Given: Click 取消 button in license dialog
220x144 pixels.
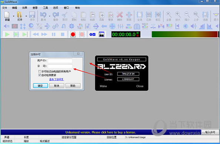Looking at the screenshot, I should [57, 86].
